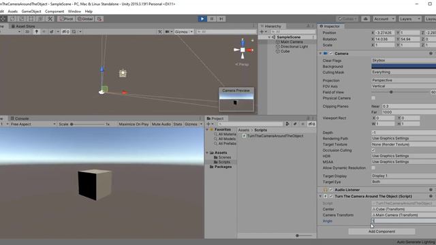Image resolution: width=436 pixels, height=245 pixels.
Task: Open Culling Mask dropdown
Action: 403,72
